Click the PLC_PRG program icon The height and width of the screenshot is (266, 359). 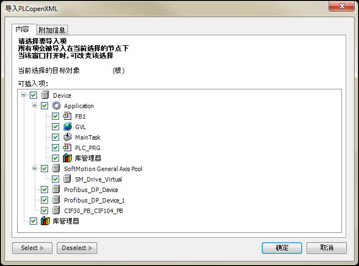tap(67, 147)
